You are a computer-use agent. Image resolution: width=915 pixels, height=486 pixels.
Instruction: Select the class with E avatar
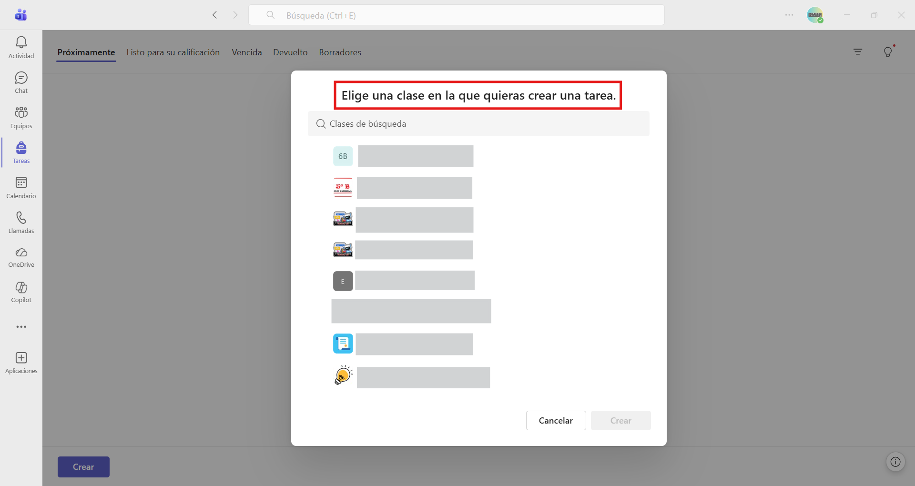[343, 281]
